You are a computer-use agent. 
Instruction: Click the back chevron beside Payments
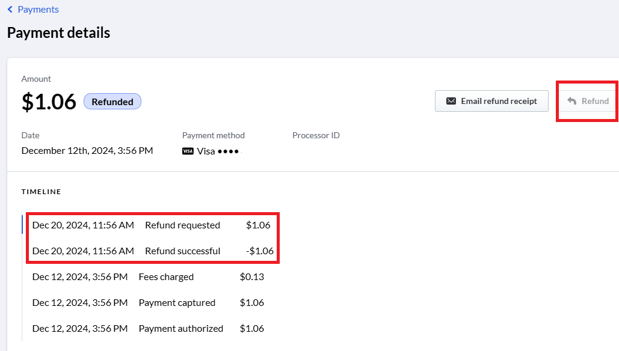point(10,10)
